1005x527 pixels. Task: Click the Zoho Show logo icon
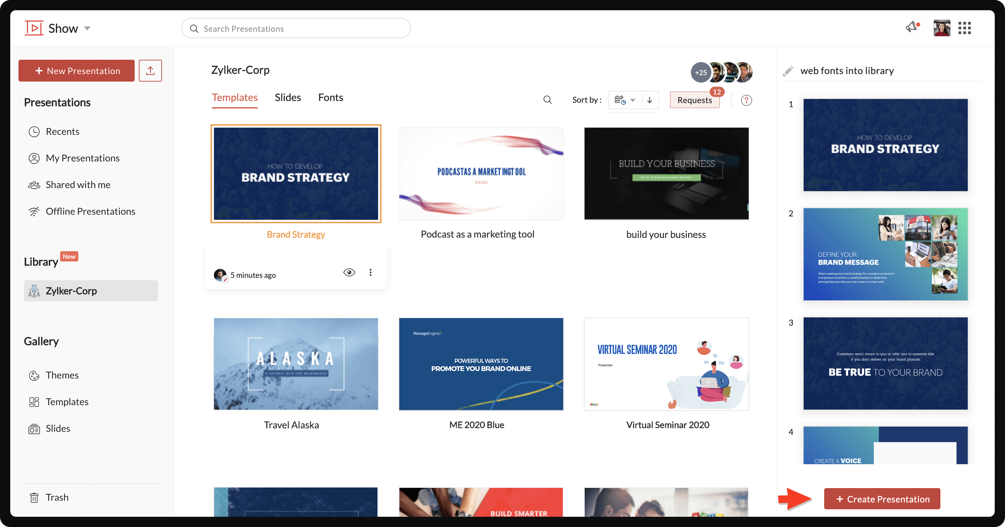(34, 28)
